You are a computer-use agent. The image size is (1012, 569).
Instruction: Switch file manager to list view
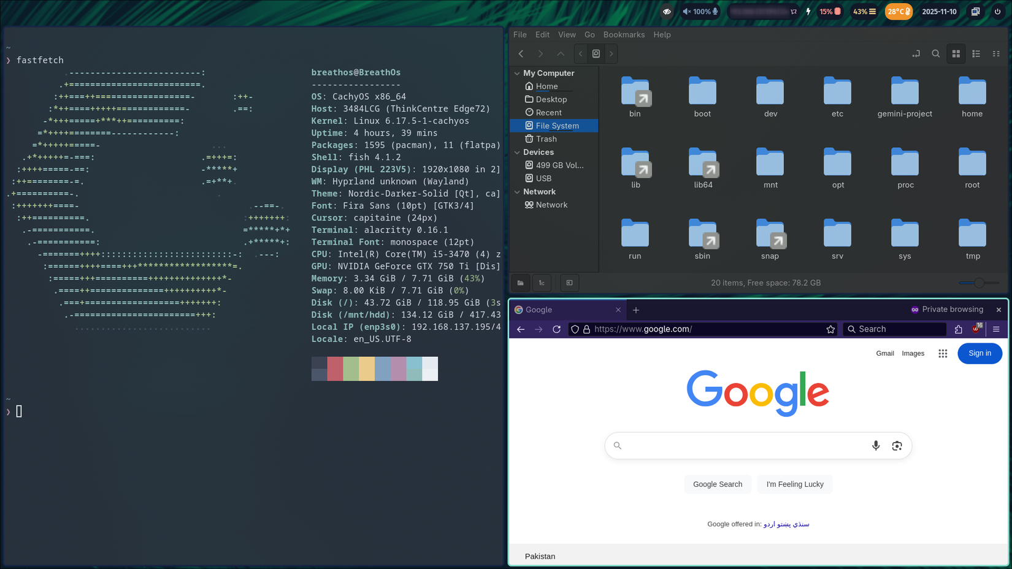pyautogui.click(x=976, y=54)
